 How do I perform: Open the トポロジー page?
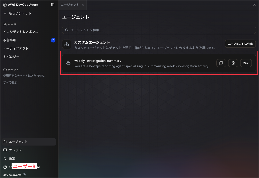[x=11, y=57]
